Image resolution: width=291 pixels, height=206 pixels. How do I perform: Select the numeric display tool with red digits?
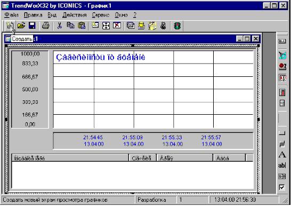click(x=282, y=78)
